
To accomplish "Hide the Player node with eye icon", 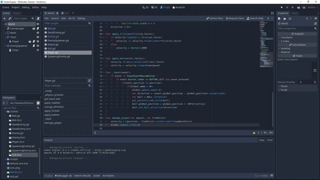I will pyautogui.click(x=38, y=41).
